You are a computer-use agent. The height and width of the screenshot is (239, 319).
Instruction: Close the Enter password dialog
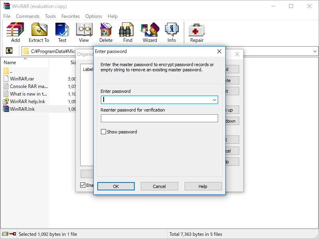[219, 51]
